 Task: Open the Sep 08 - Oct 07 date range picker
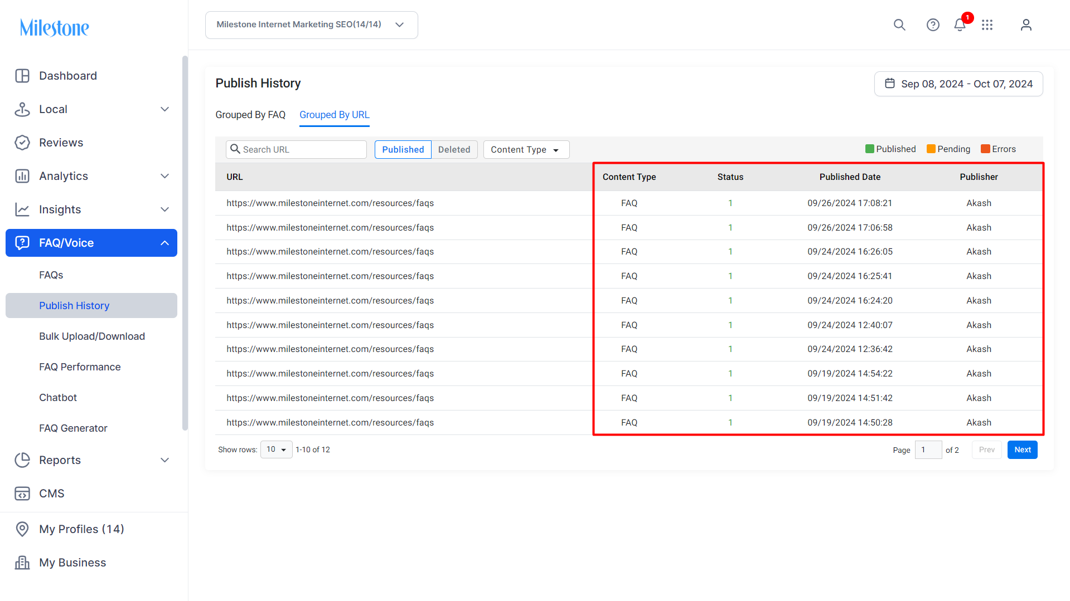[958, 84]
